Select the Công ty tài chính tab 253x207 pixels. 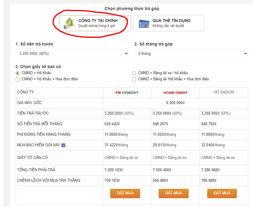pos(95,23)
